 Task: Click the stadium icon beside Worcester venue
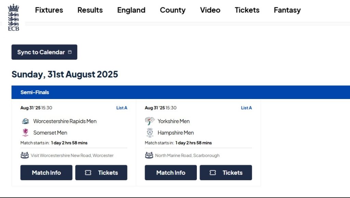pos(25,155)
